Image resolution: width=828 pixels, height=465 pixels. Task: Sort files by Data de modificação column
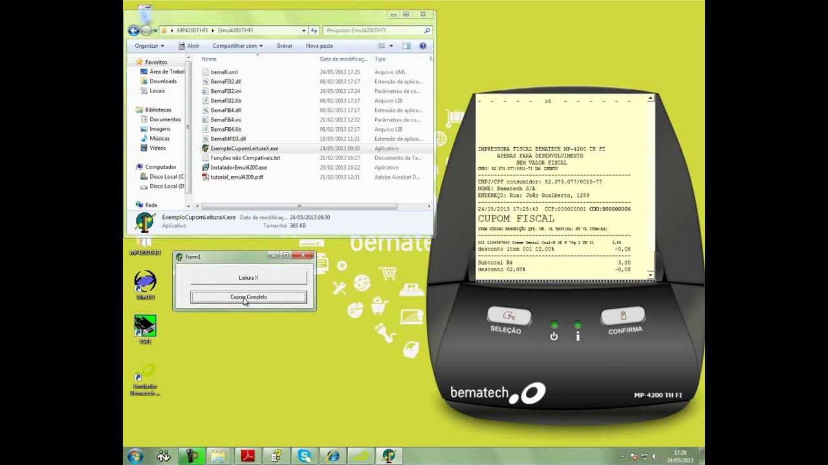coord(343,59)
